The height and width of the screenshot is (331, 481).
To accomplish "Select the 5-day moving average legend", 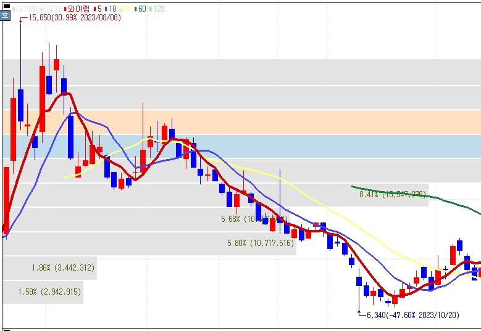I will click(98, 9).
